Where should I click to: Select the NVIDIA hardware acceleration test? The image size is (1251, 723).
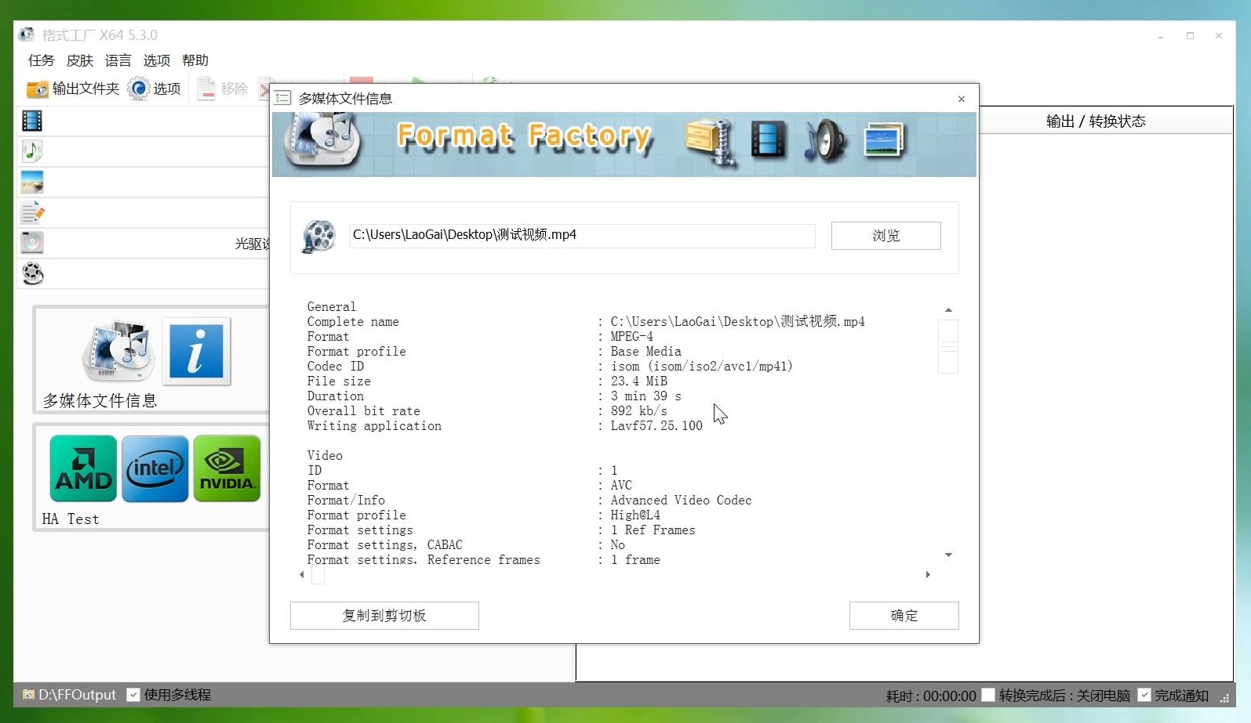(x=227, y=468)
